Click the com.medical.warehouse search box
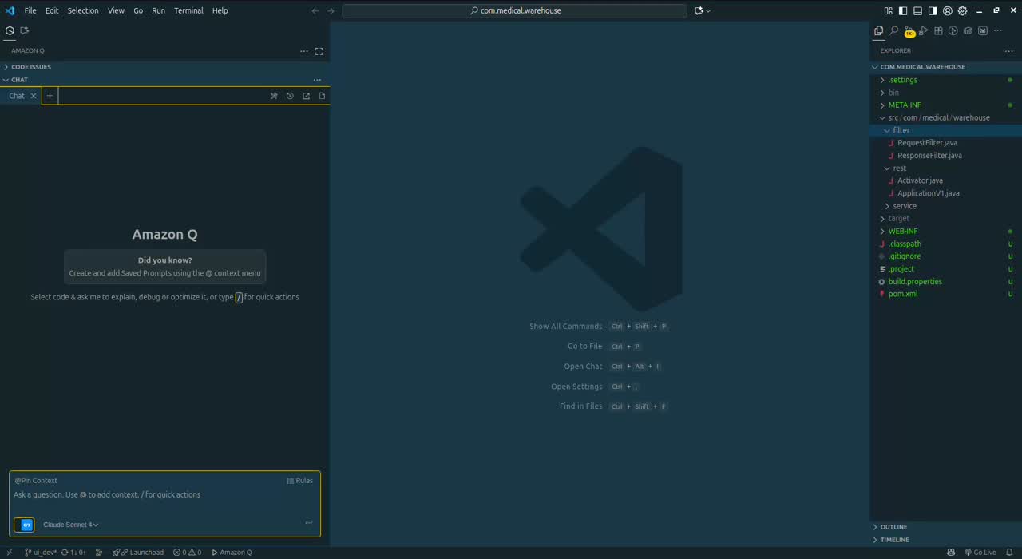The width and height of the screenshot is (1022, 559). click(515, 10)
